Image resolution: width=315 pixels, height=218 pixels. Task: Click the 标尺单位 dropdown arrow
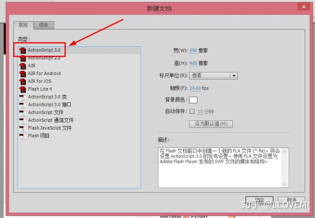click(234, 76)
